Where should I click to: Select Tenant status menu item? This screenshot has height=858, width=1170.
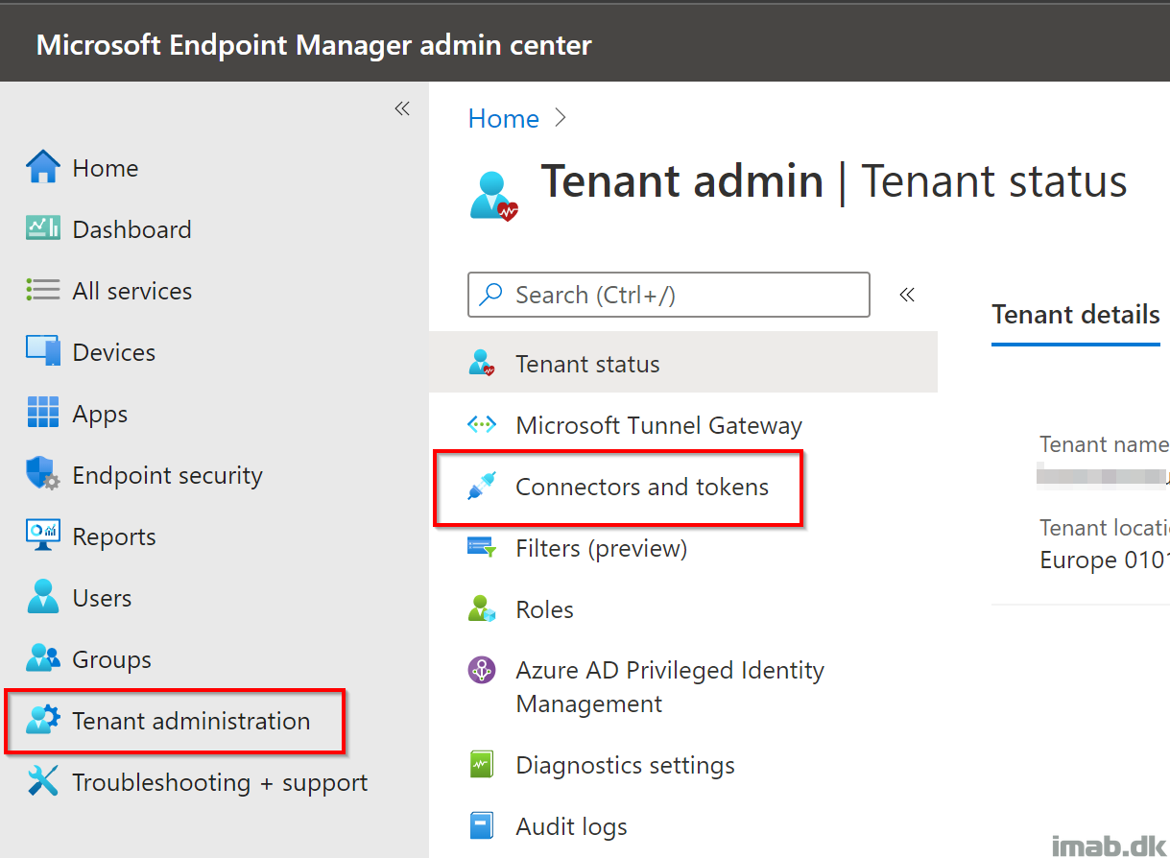coord(683,364)
